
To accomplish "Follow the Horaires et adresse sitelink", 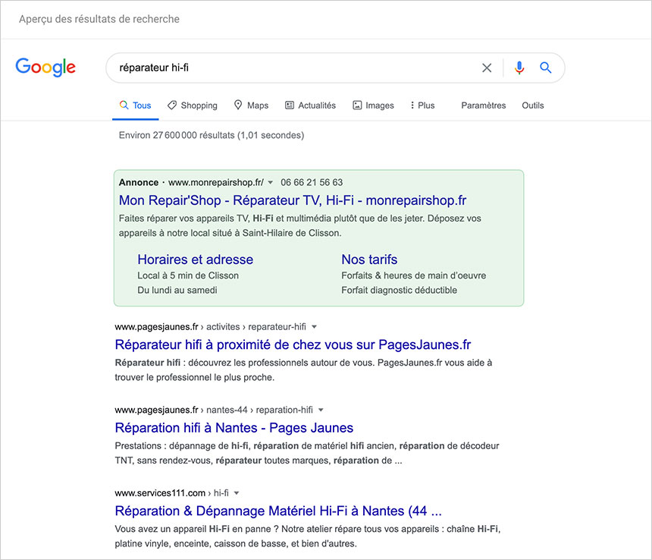I will pyautogui.click(x=195, y=260).
